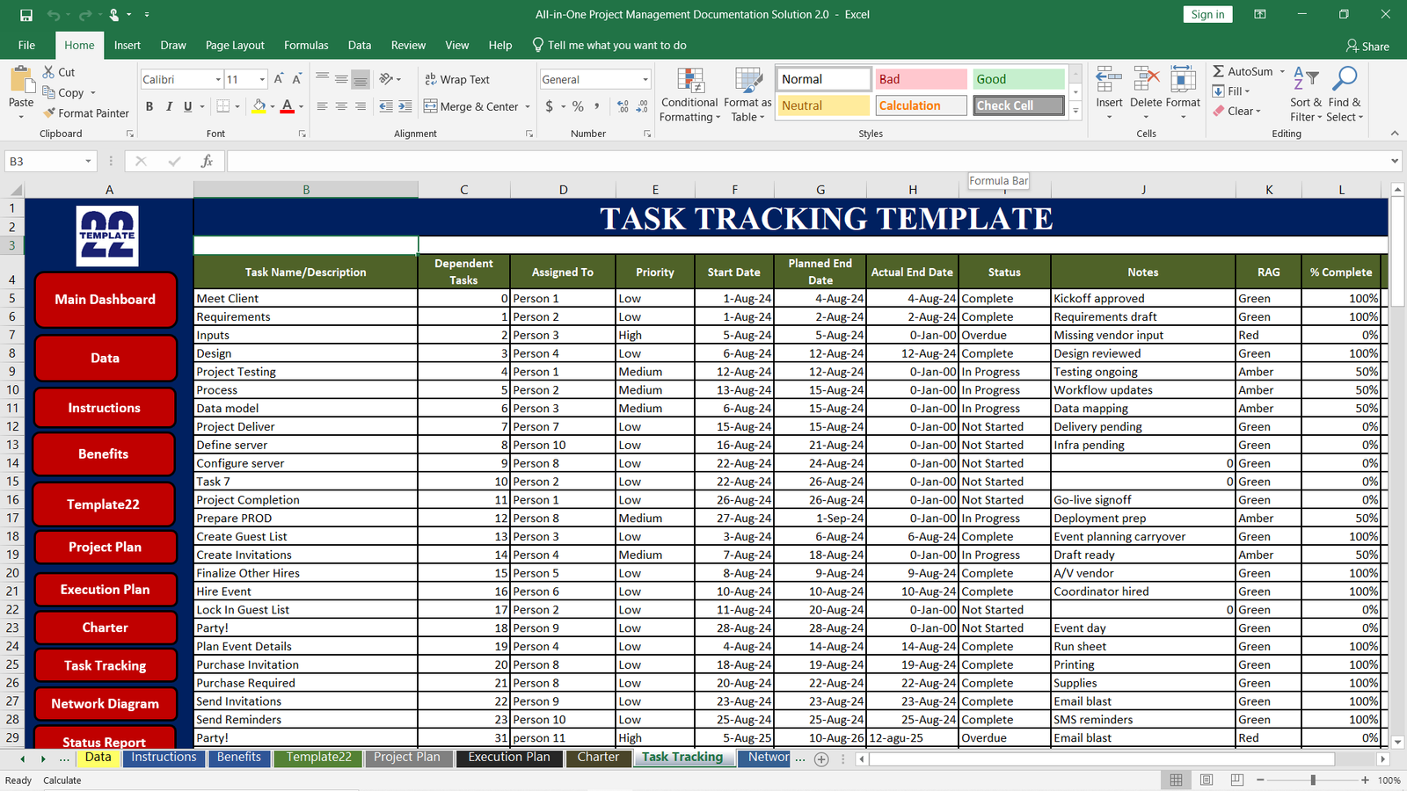Cut the selection with the scissors icon
Viewport: 1407px width, 791px height.
(x=49, y=72)
